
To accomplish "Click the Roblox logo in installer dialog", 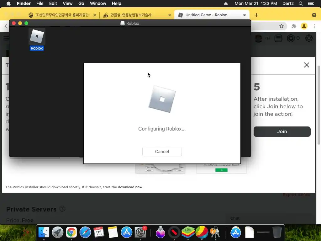I will click(162, 99).
